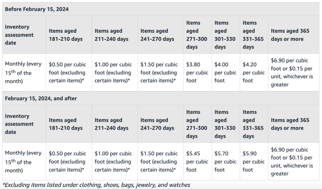Click the "February 15, 2024, and after" heading

click(41, 98)
